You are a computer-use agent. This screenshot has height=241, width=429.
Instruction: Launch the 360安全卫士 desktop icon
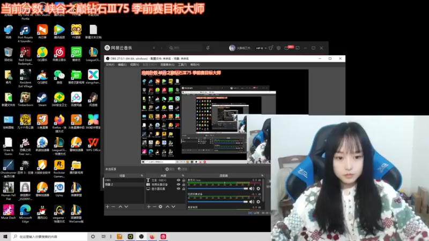59,99
